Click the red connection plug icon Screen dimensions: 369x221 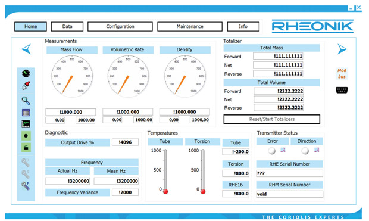tap(26, 85)
